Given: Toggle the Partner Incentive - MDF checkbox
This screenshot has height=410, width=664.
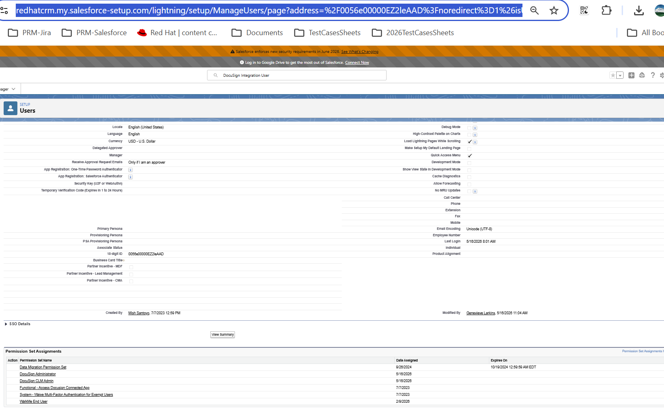Looking at the screenshot, I should tap(131, 267).
